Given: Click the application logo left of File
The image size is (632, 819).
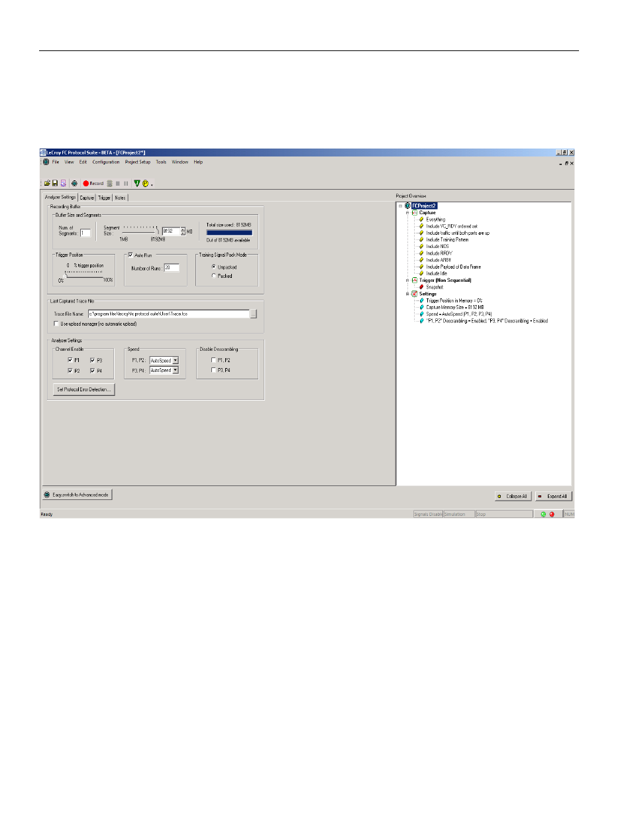Looking at the screenshot, I should (46, 162).
